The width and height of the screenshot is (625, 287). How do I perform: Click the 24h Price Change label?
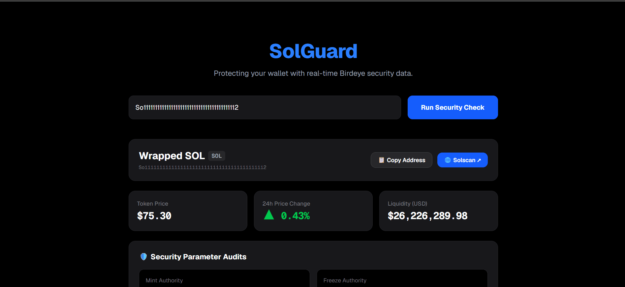coord(286,204)
